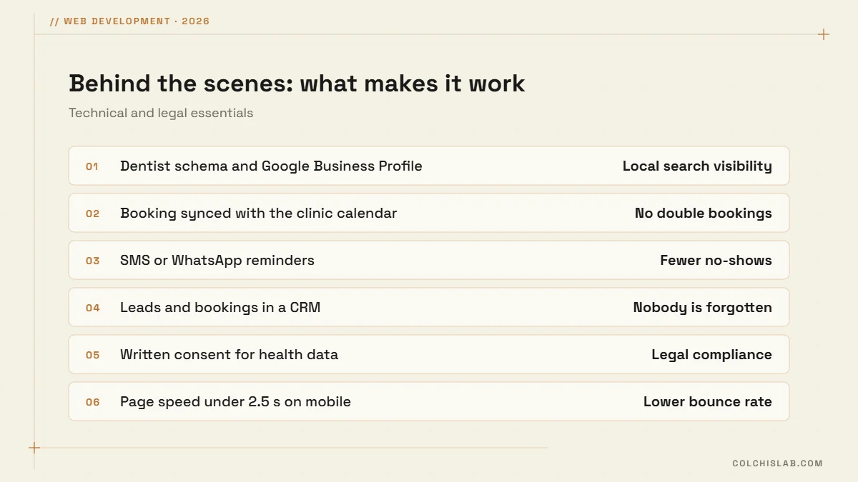Click the "No double bookings" text

tap(704, 214)
